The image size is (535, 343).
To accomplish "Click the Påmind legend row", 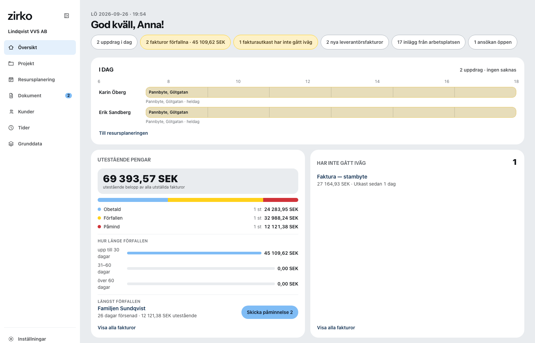I will pyautogui.click(x=198, y=227).
